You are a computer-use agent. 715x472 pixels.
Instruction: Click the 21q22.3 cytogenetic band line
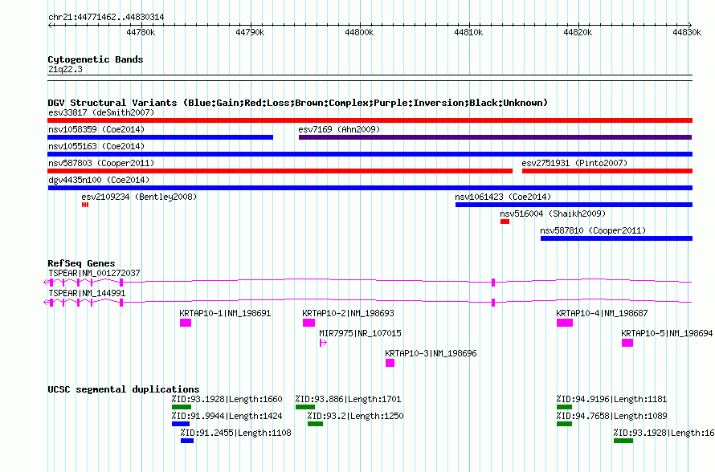pos(370,78)
